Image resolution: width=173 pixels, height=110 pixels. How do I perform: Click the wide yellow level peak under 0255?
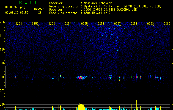coord(81,106)
